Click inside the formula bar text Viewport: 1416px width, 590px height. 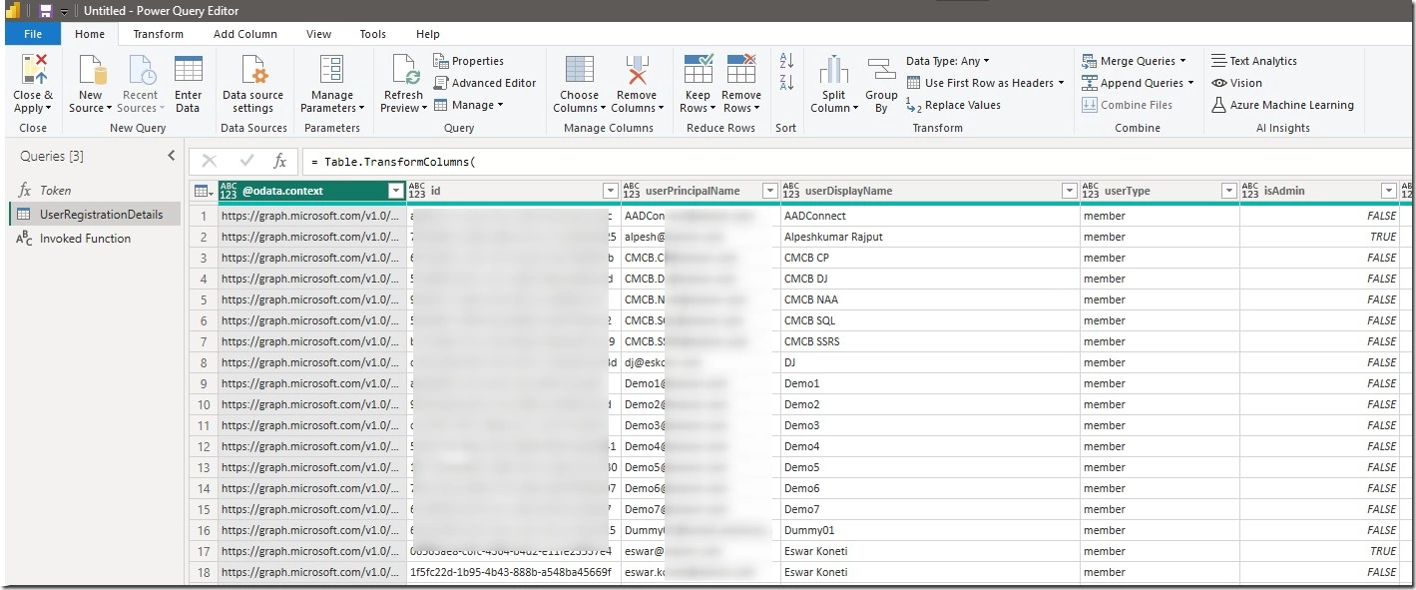pos(400,162)
